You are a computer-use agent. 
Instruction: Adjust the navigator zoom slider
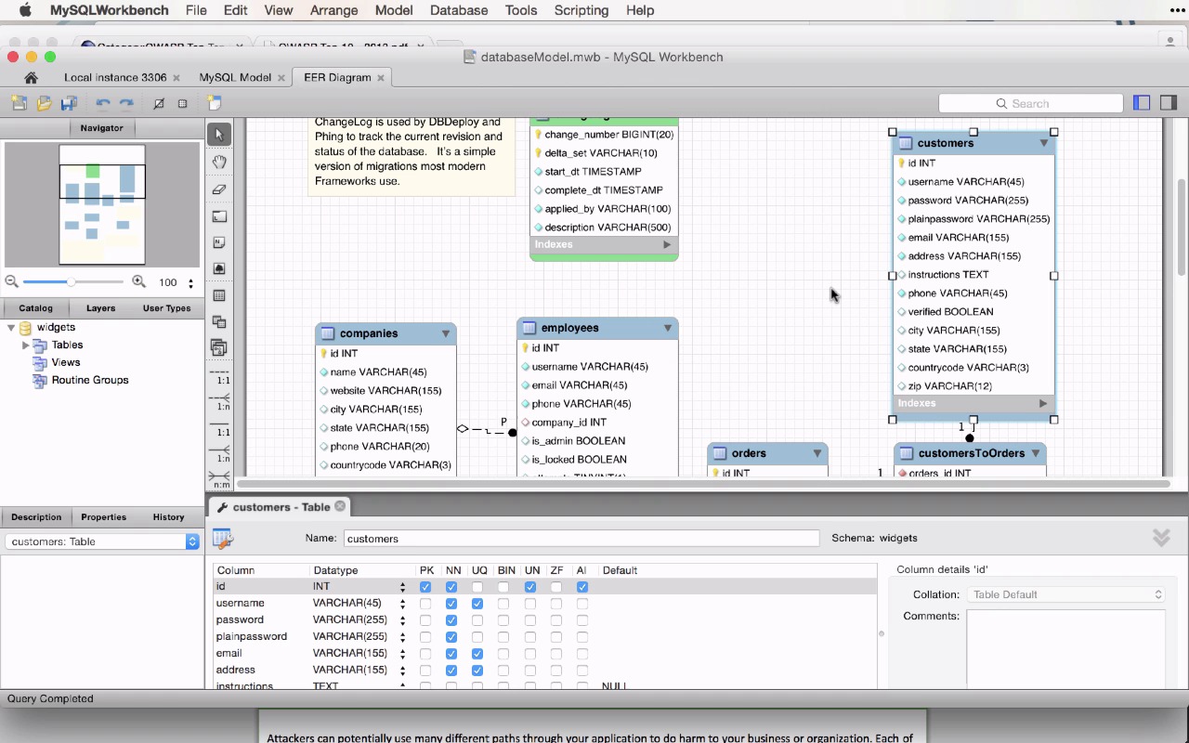72,281
